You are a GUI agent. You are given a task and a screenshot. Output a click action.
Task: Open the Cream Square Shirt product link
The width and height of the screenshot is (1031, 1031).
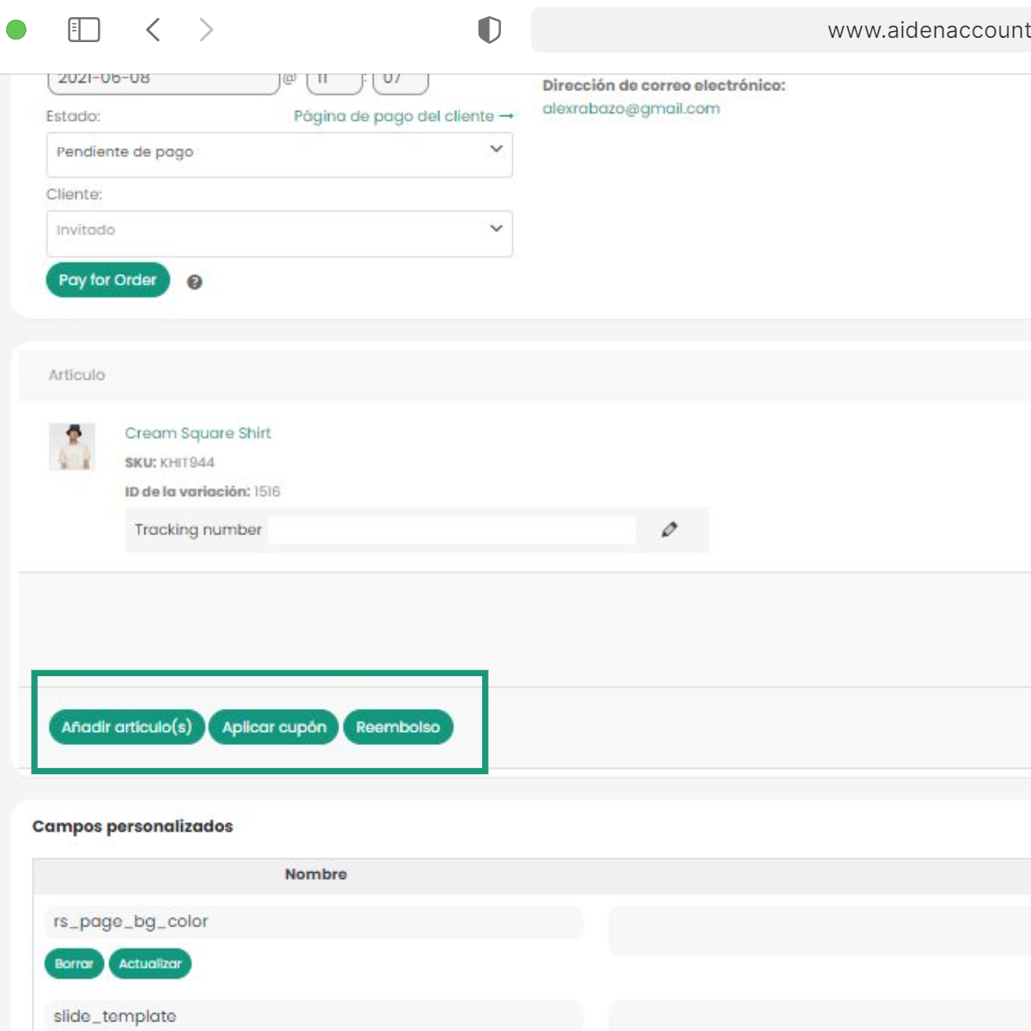pos(198,433)
